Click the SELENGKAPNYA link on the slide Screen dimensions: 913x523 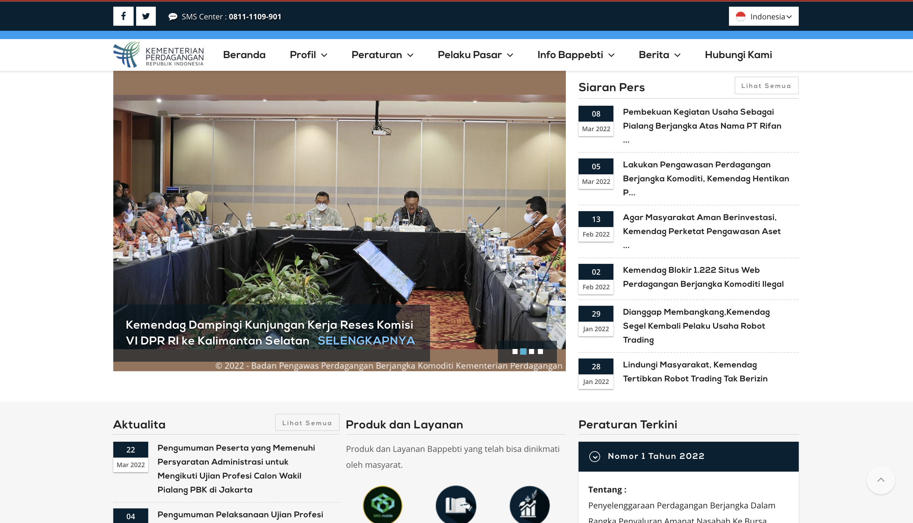[366, 340]
